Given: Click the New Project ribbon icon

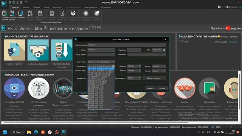Looking at the screenshot, I should tap(5, 14).
